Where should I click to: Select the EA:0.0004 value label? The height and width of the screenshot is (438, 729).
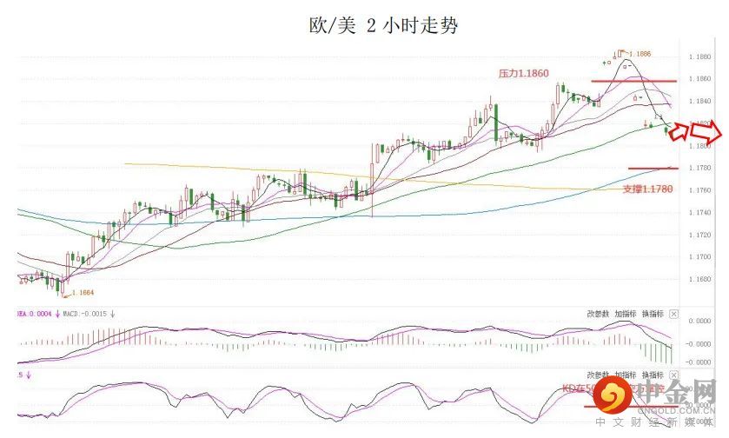pyautogui.click(x=35, y=314)
